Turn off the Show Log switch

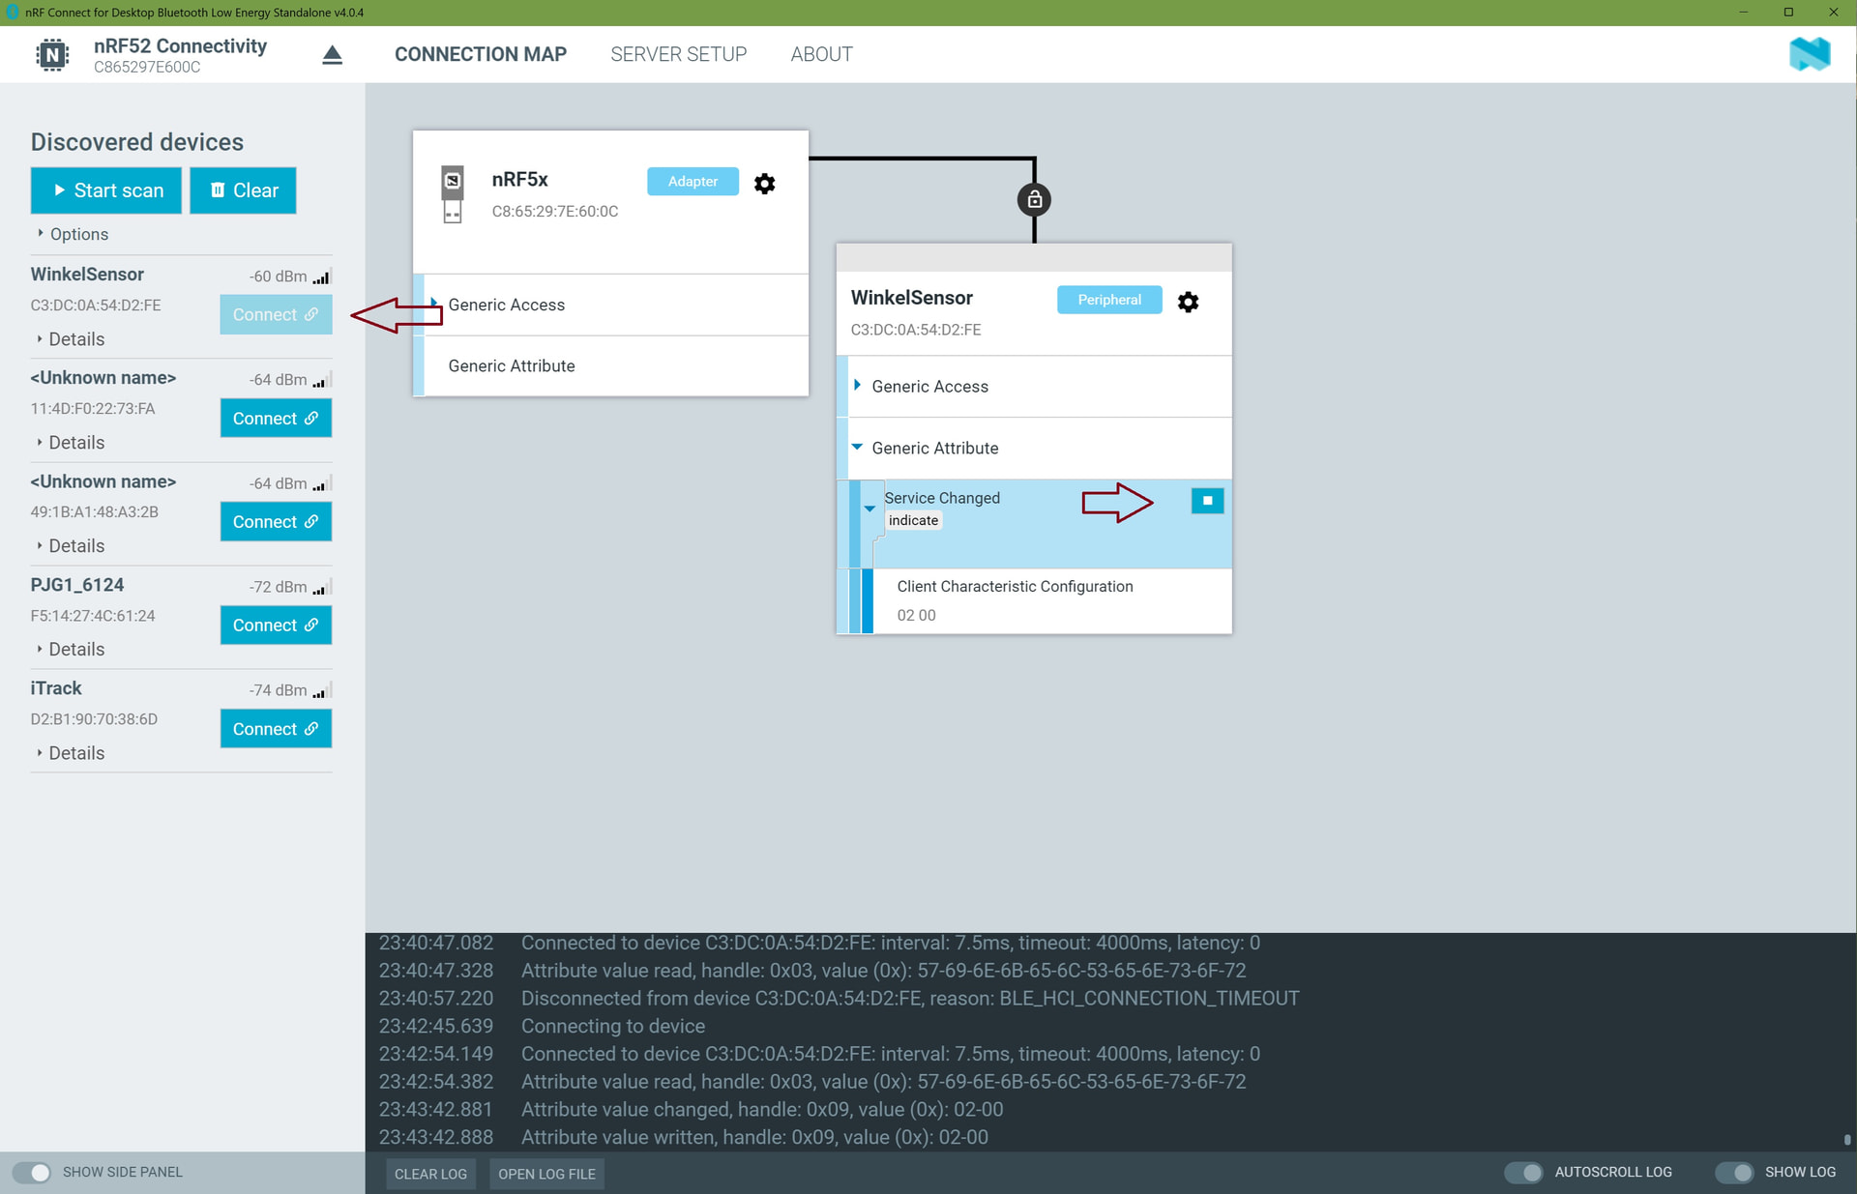pyautogui.click(x=1734, y=1172)
